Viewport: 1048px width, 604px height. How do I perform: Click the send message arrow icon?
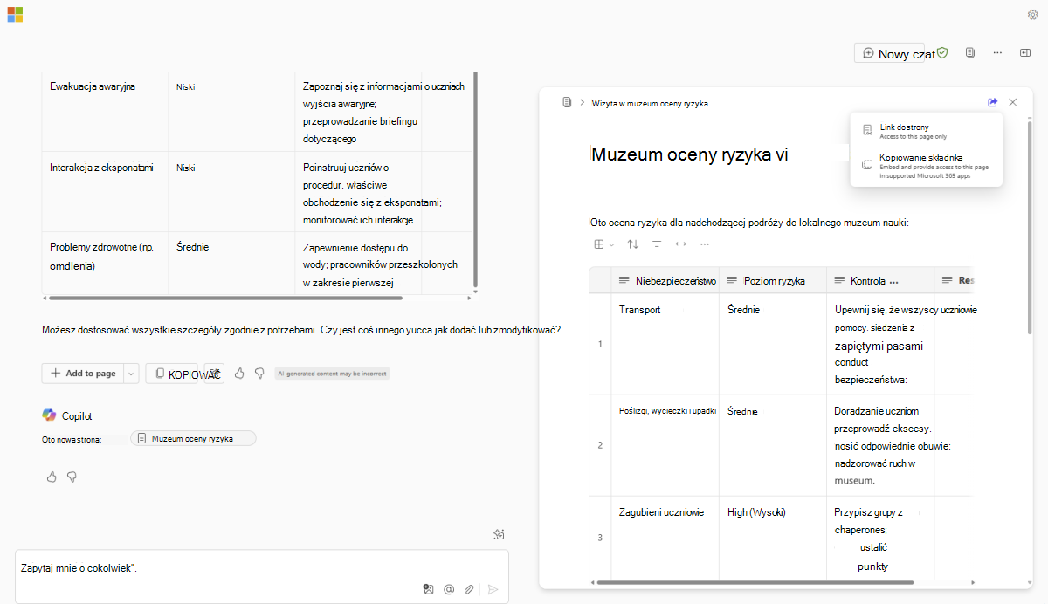tap(492, 589)
